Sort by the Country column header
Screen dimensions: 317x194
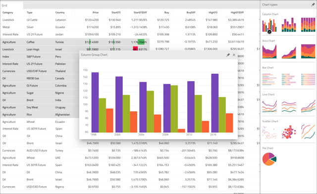click(x=60, y=12)
